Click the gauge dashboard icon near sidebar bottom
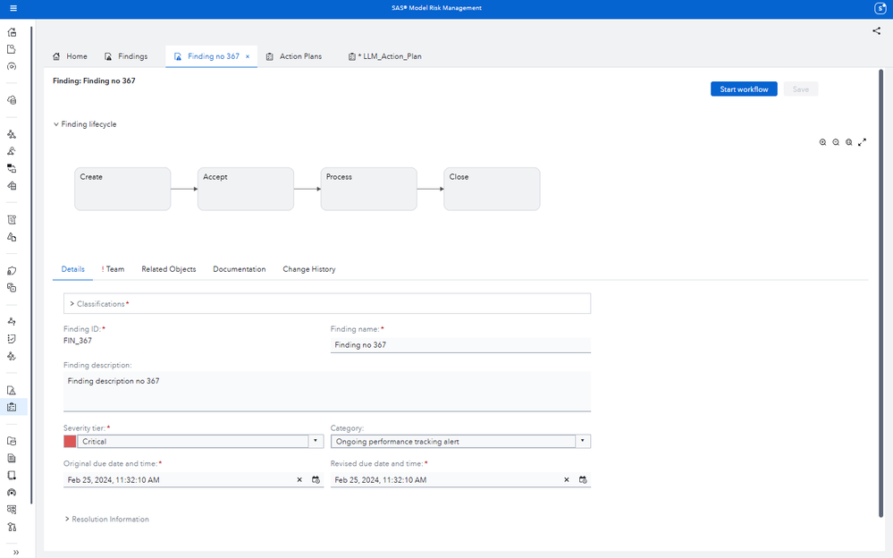This screenshot has width=893, height=558. 12,493
